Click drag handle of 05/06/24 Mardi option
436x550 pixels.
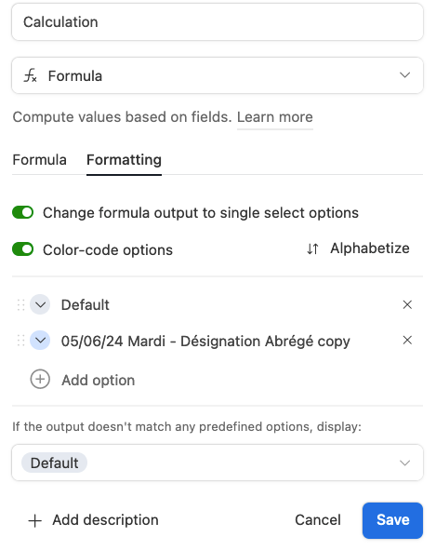(x=20, y=341)
